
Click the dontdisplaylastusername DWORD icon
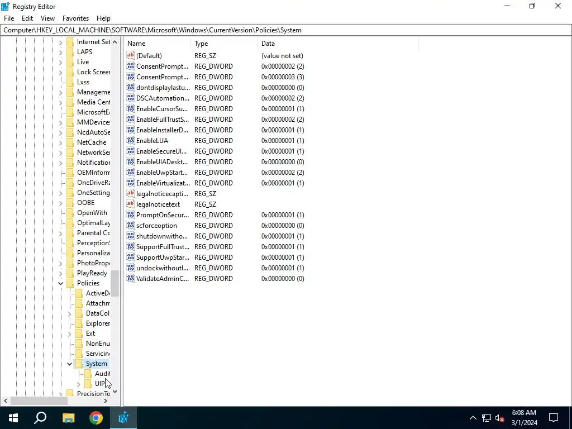tap(131, 87)
